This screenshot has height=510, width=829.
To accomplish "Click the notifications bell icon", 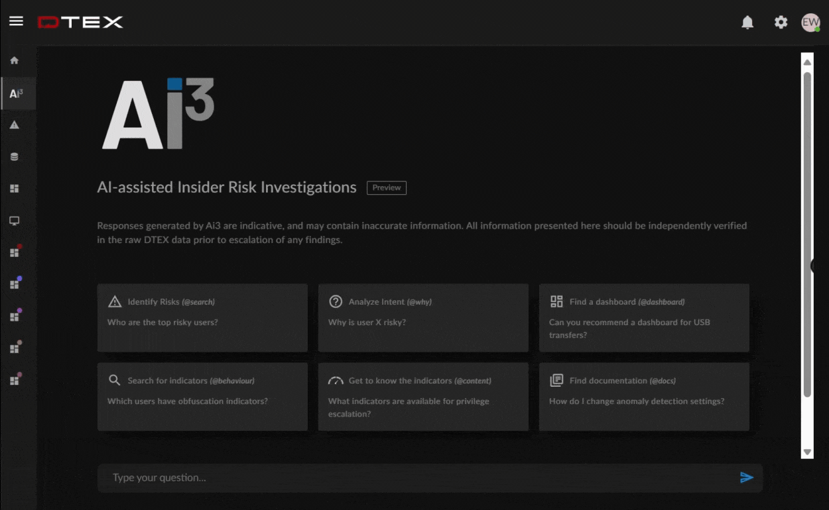I will point(747,23).
